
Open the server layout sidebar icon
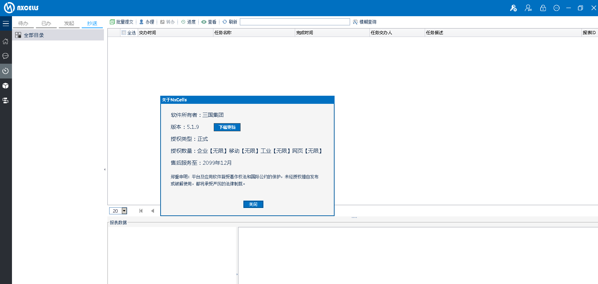click(6, 101)
